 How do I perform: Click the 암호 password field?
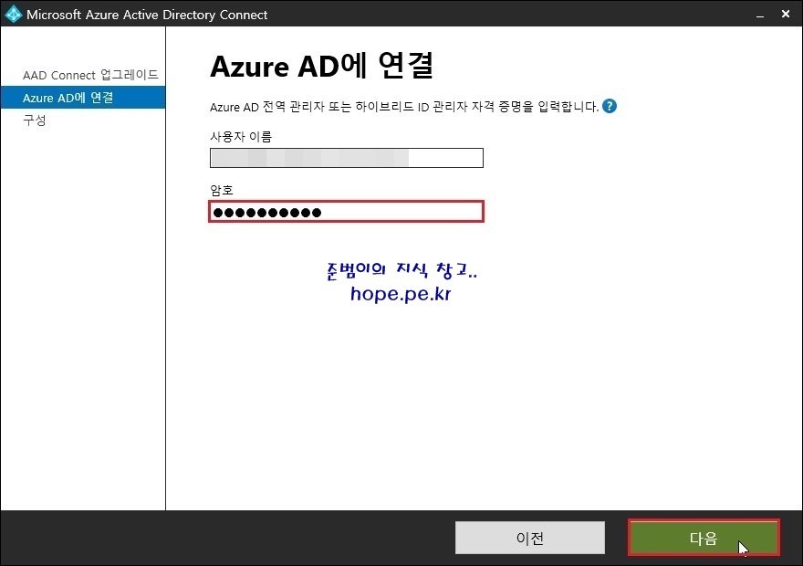click(x=346, y=212)
